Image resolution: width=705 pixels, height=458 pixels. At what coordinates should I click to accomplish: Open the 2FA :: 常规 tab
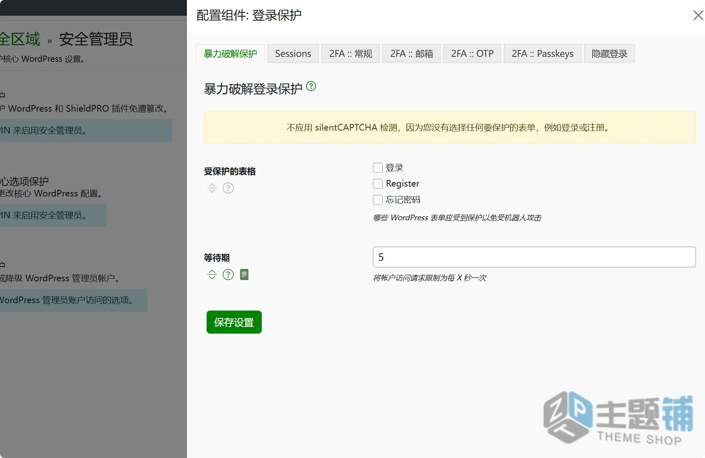point(351,54)
